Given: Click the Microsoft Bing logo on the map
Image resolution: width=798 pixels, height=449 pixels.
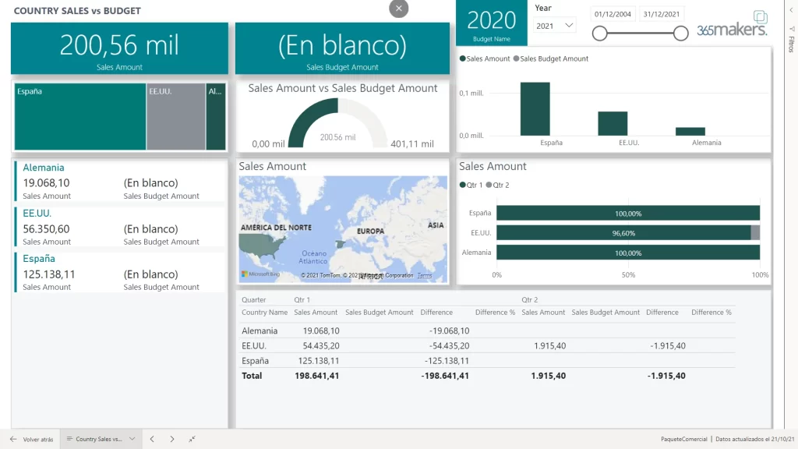Looking at the screenshot, I should tap(260, 274).
